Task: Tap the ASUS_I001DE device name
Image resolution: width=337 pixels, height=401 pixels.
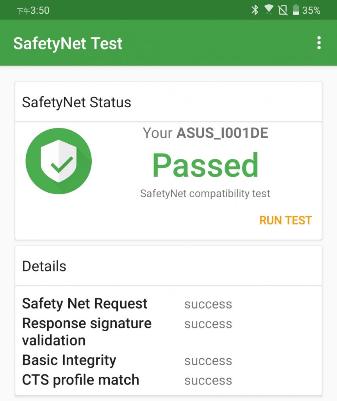Action: point(222,133)
